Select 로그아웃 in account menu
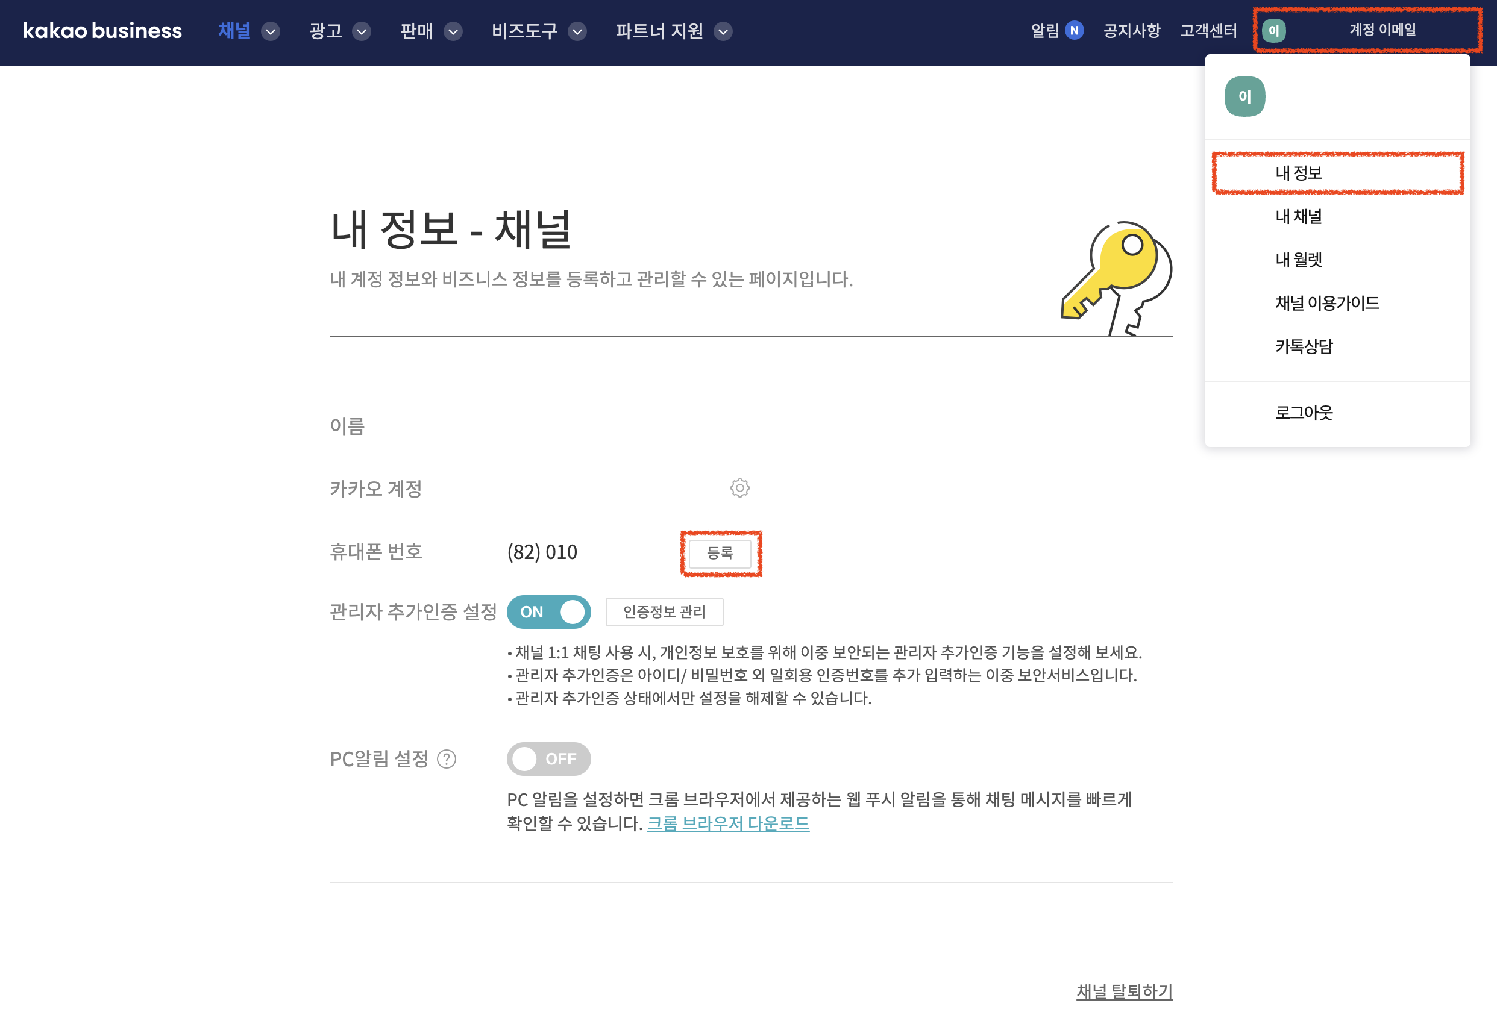The image size is (1497, 1024). (1304, 412)
